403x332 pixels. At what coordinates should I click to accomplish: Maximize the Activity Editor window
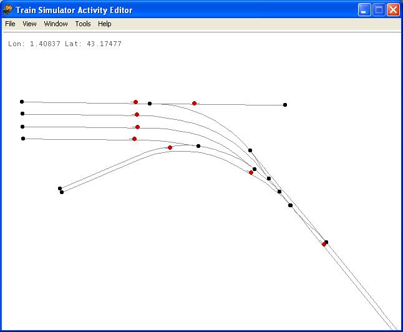click(x=379, y=10)
